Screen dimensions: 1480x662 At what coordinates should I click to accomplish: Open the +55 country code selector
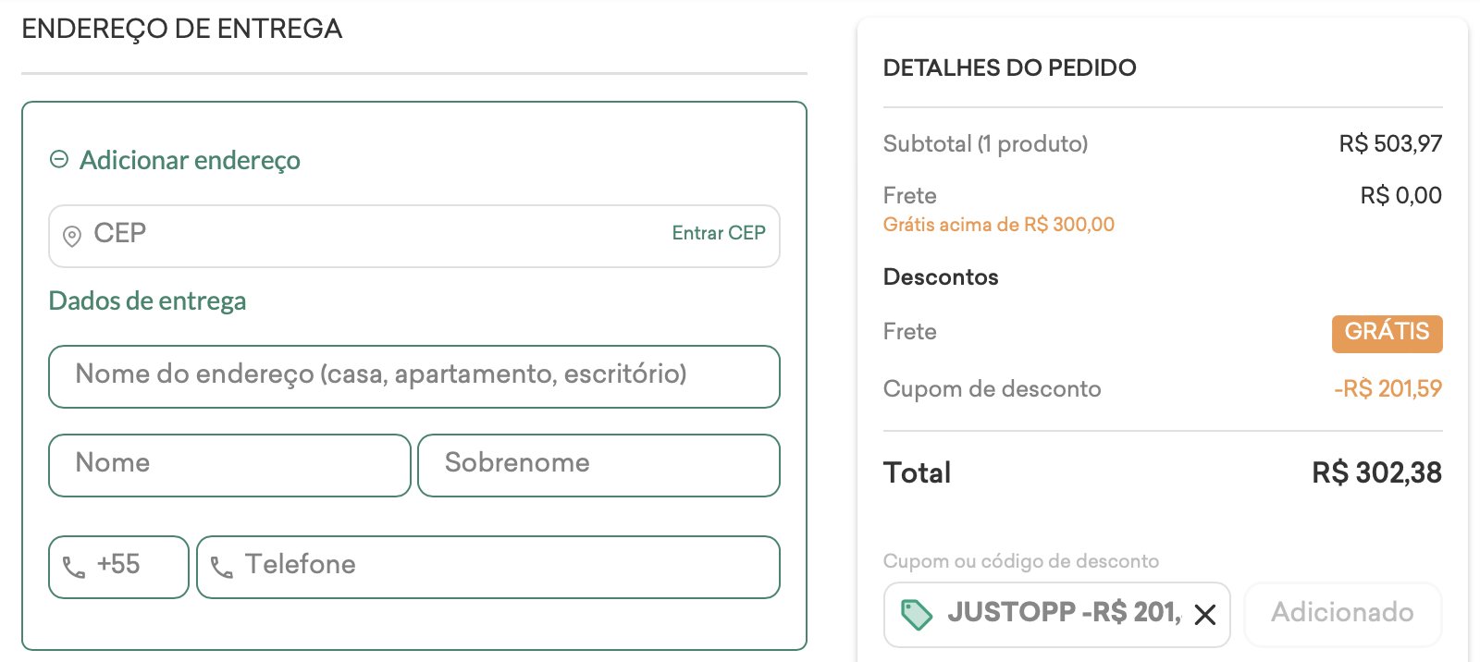tap(118, 567)
